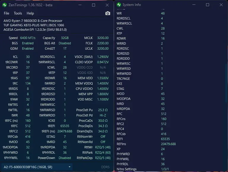Click the UCLK 3200.00 value
228x172 pixels.
coord(103,48)
